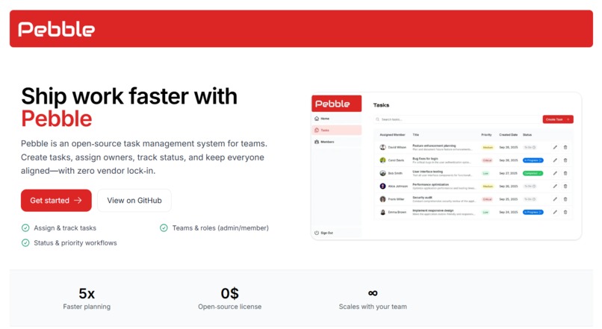Edit the Feature enhancement planning task
The width and height of the screenshot is (602, 329).
555,147
